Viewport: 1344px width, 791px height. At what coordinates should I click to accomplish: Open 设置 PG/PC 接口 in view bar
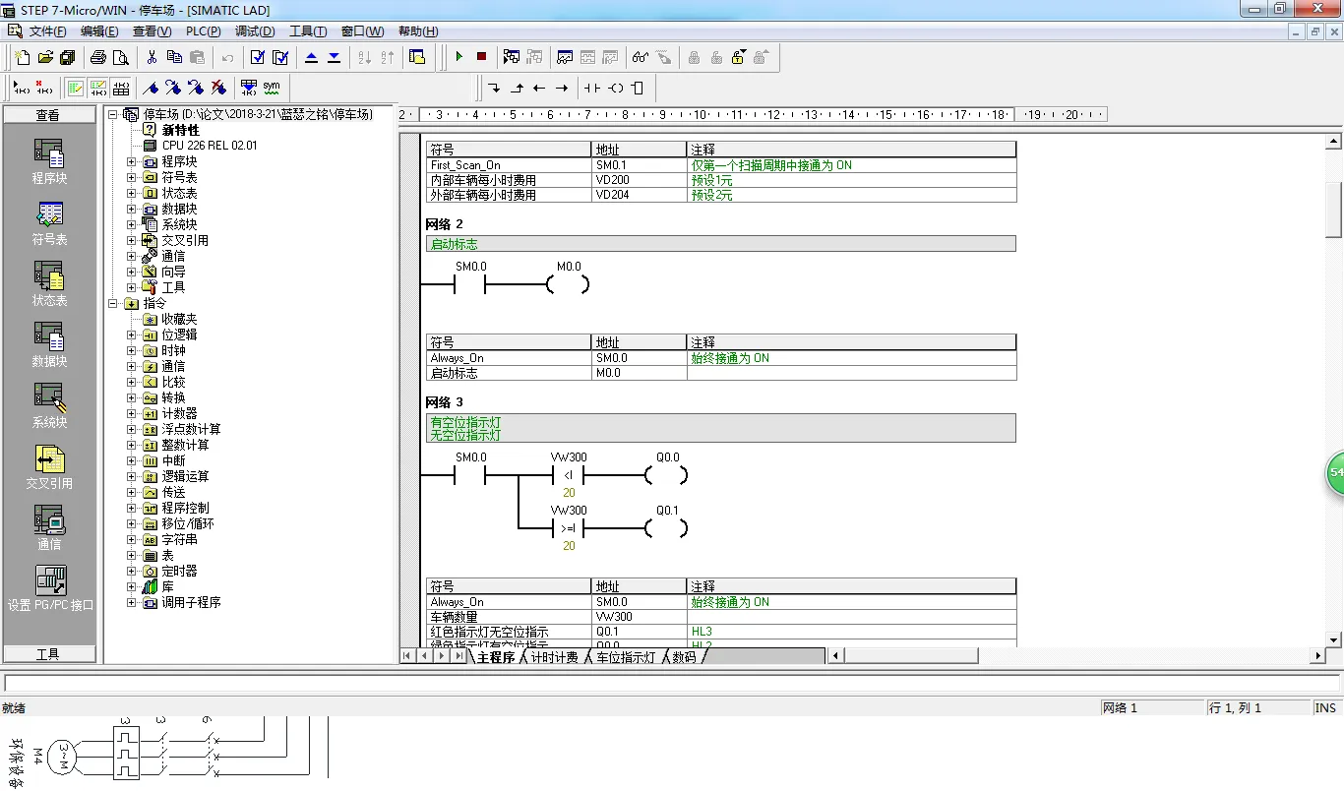(50, 588)
